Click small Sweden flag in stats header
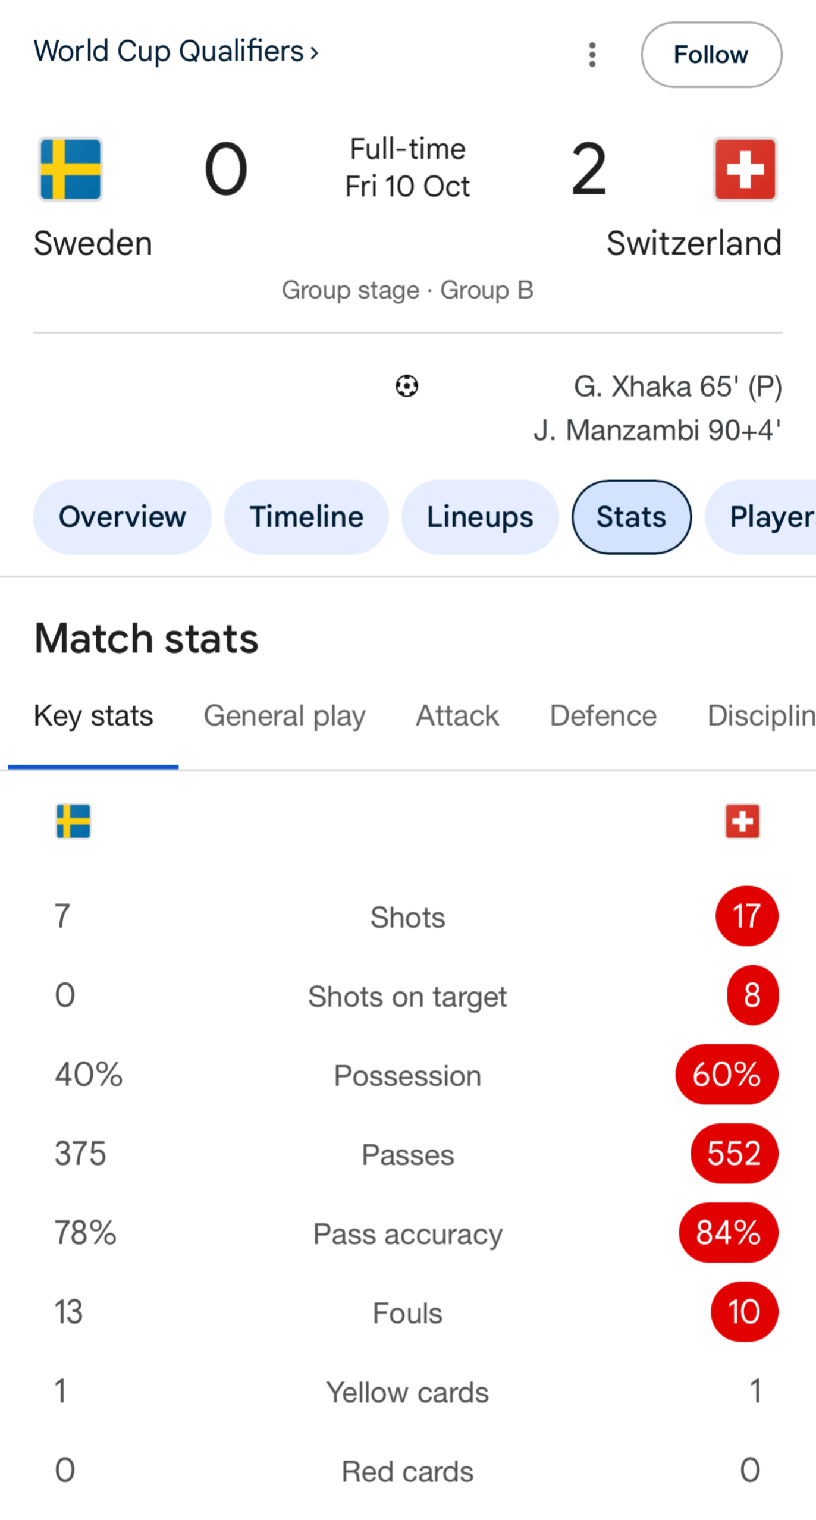 73,821
